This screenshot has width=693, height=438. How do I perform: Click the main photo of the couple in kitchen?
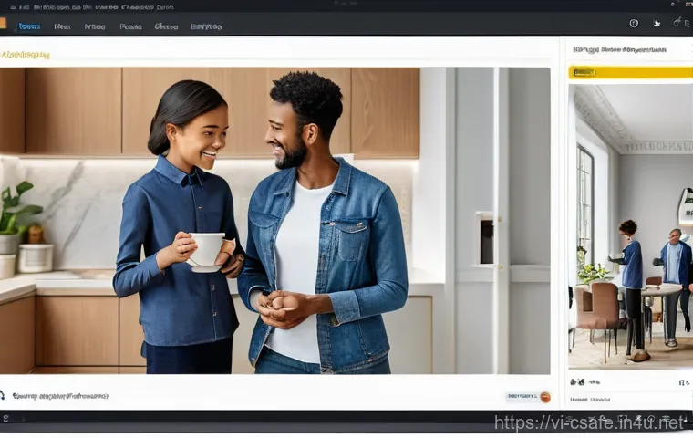274,221
